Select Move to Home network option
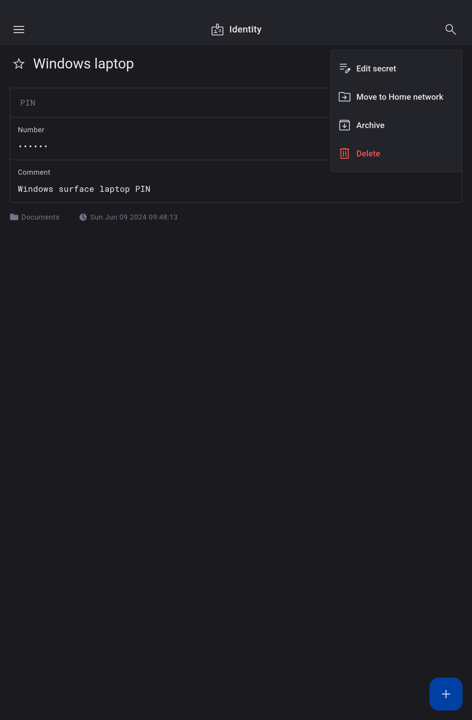The image size is (472, 720). (x=399, y=97)
